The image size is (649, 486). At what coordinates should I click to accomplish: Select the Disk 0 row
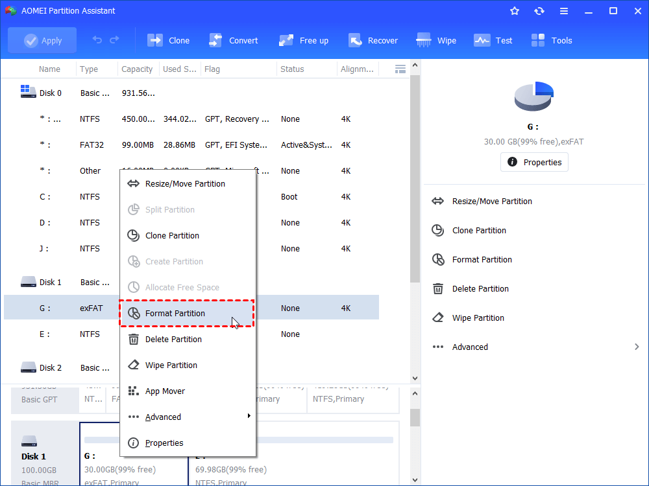[x=191, y=93]
